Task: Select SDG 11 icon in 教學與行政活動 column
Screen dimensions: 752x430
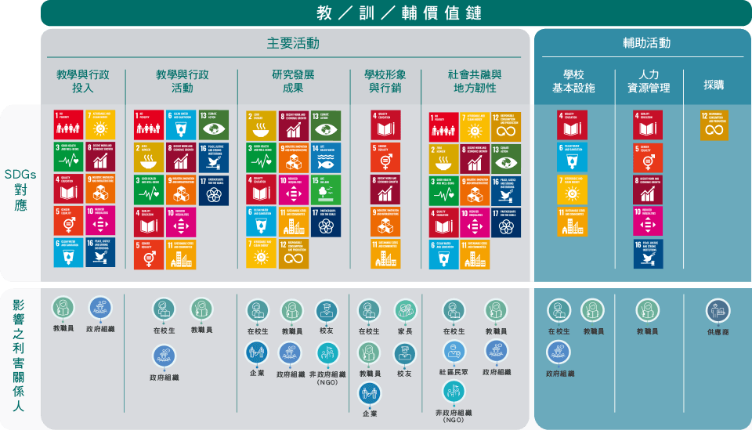Action: (x=181, y=254)
